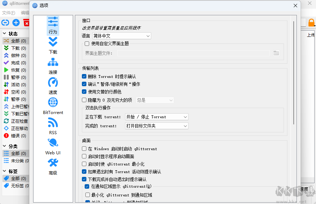316x204 pixels.
Task: Click the orange lock icon in main window
Action: (x=311, y=23)
